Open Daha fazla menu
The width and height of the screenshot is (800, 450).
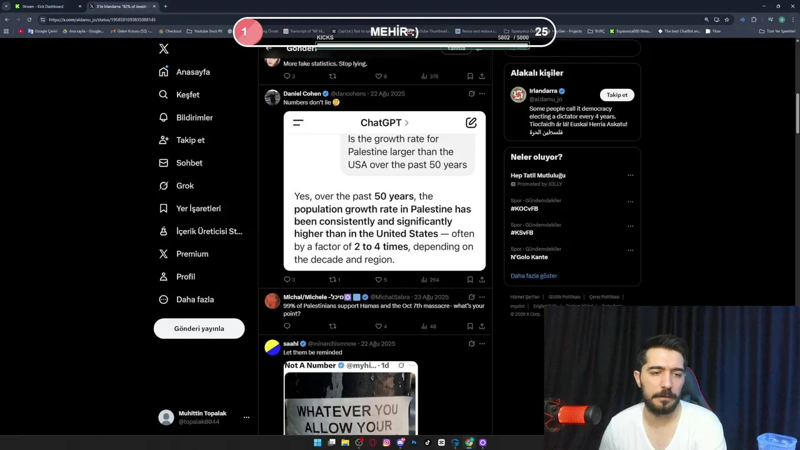(186, 299)
